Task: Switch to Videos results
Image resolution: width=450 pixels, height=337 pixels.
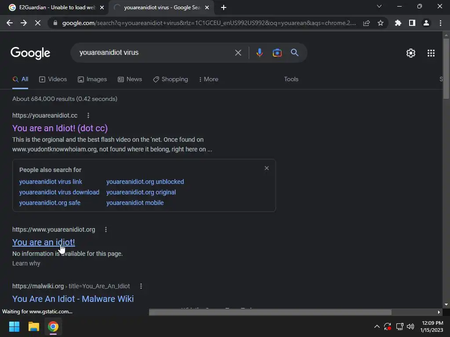Action: tap(53, 79)
